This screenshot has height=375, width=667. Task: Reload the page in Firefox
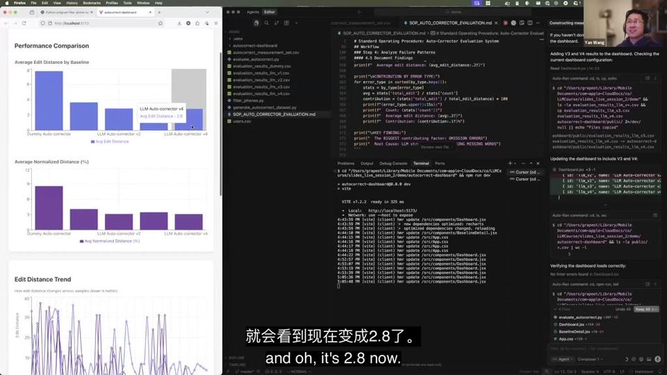24,24
